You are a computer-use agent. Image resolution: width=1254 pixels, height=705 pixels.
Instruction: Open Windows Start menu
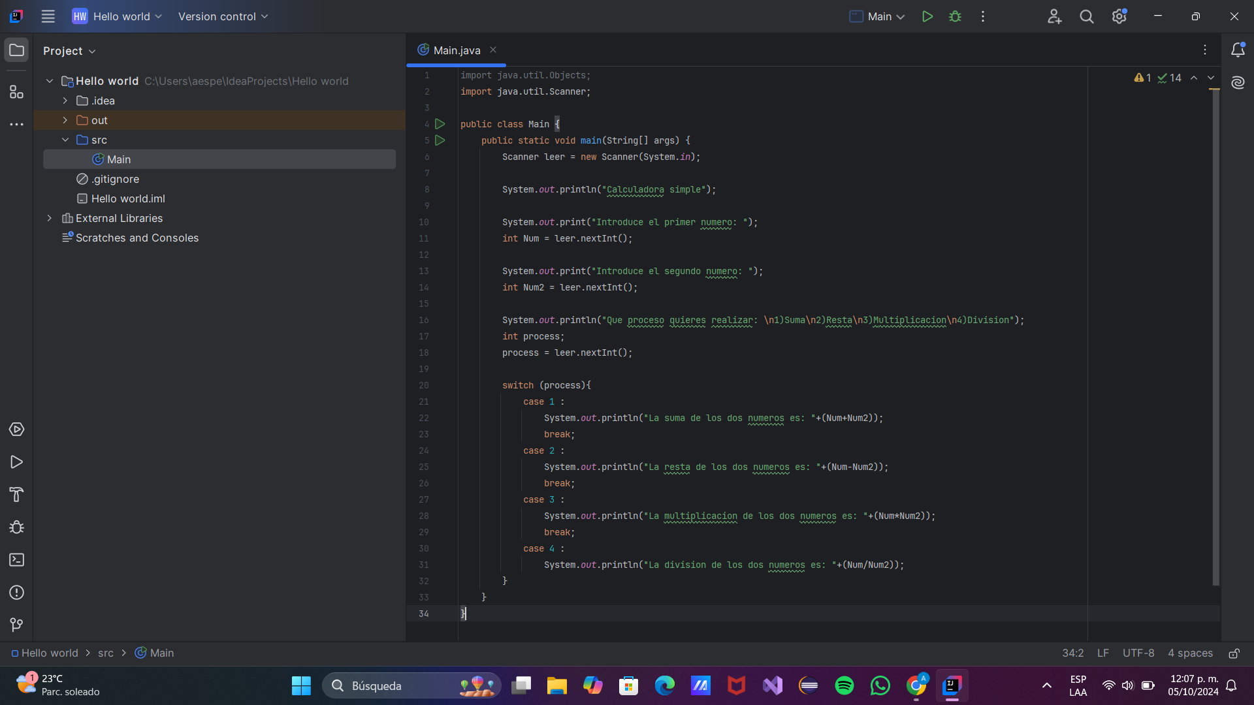click(x=301, y=685)
